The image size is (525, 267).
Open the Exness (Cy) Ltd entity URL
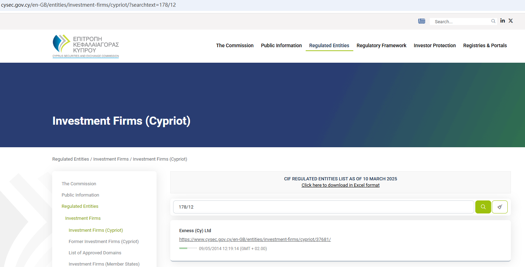pos(255,240)
